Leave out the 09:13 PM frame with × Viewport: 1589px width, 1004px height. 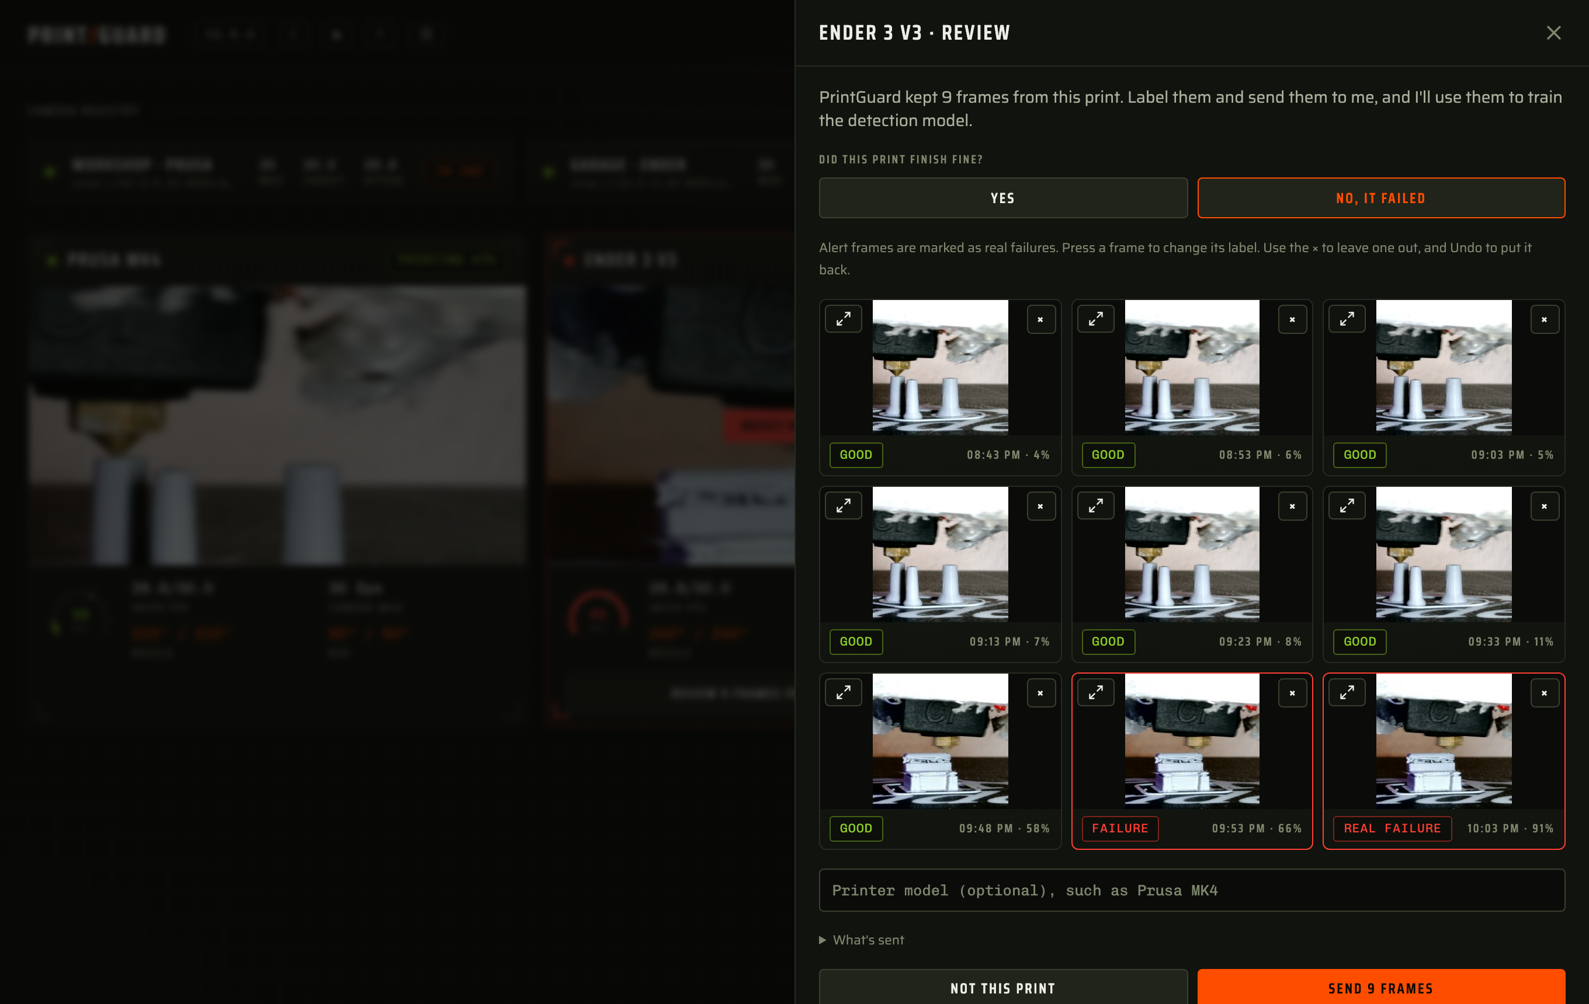1040,506
